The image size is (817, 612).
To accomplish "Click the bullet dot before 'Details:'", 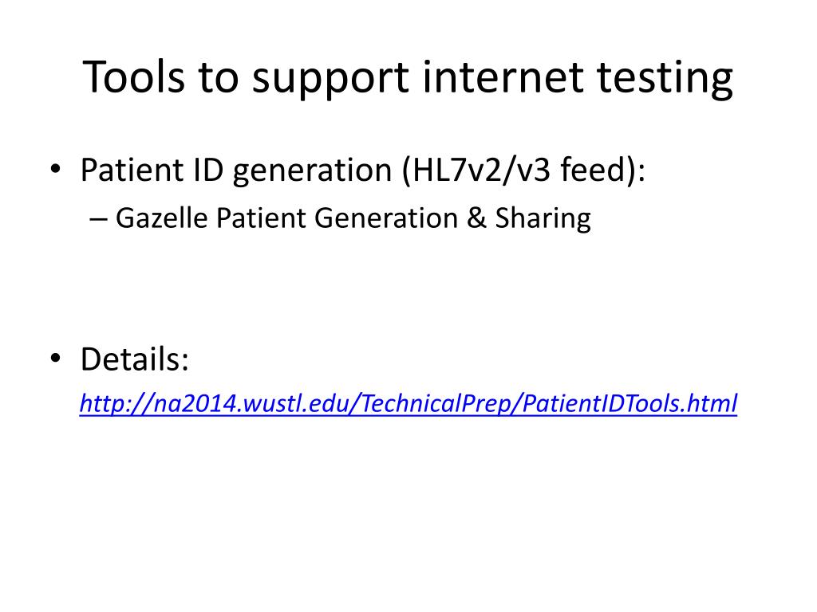I will point(55,358).
